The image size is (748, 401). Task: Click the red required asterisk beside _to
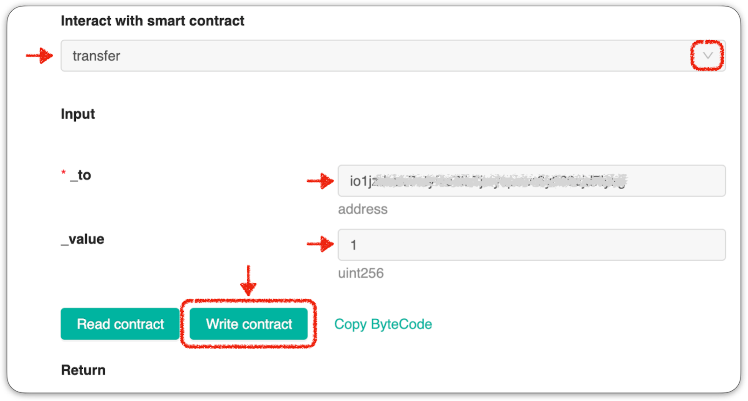64,172
